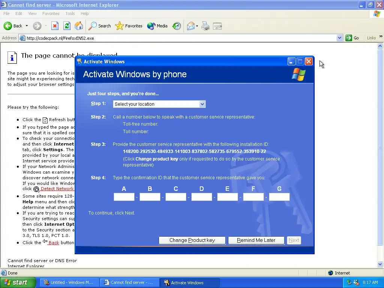Click confirmation ID field F

tap(253, 197)
